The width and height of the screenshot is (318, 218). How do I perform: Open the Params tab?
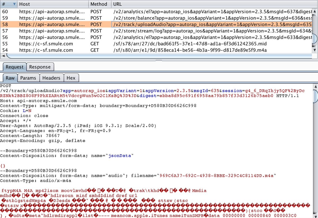pyautogui.click(x=28, y=78)
